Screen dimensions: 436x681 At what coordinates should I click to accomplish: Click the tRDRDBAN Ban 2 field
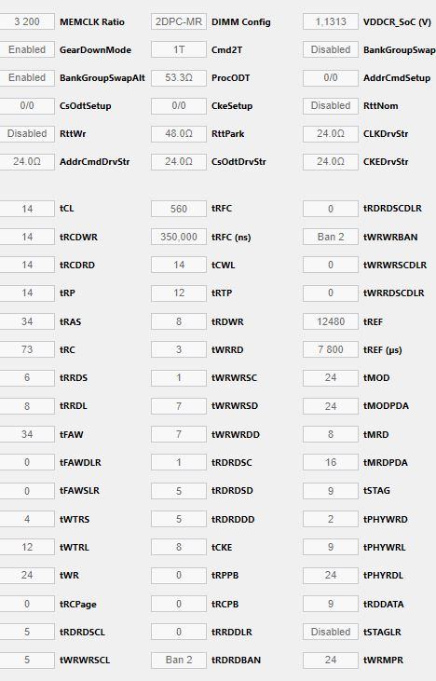click(179, 660)
